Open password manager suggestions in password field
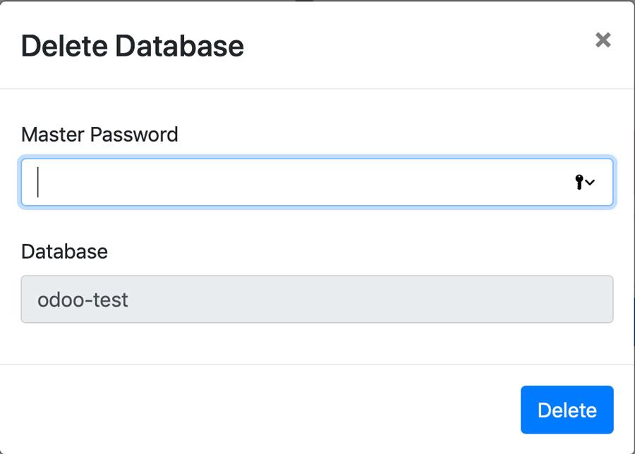 [585, 182]
